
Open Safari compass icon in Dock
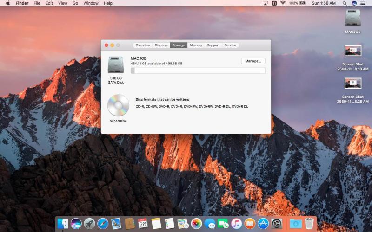pos(103,224)
